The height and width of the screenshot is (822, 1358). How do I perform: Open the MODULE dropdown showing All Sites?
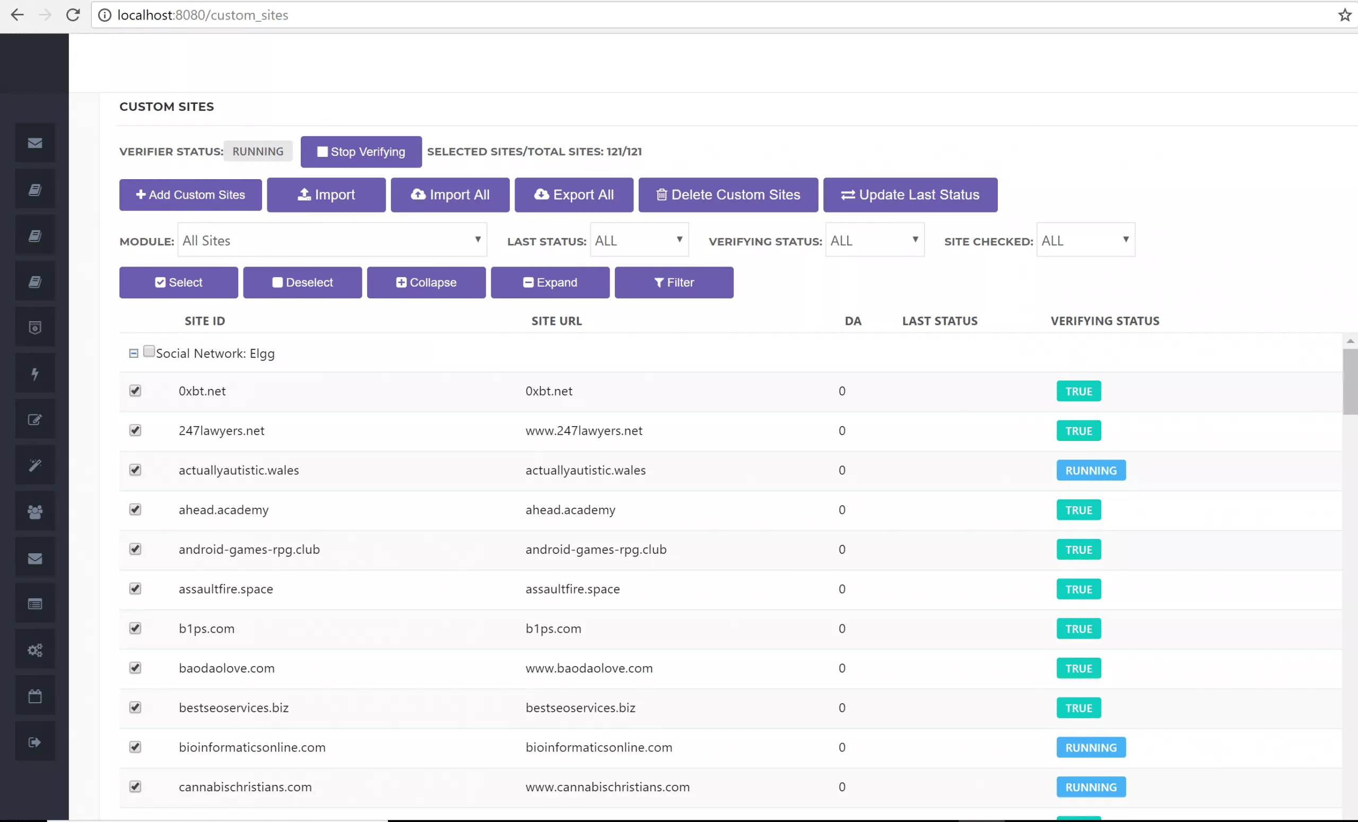pos(332,240)
